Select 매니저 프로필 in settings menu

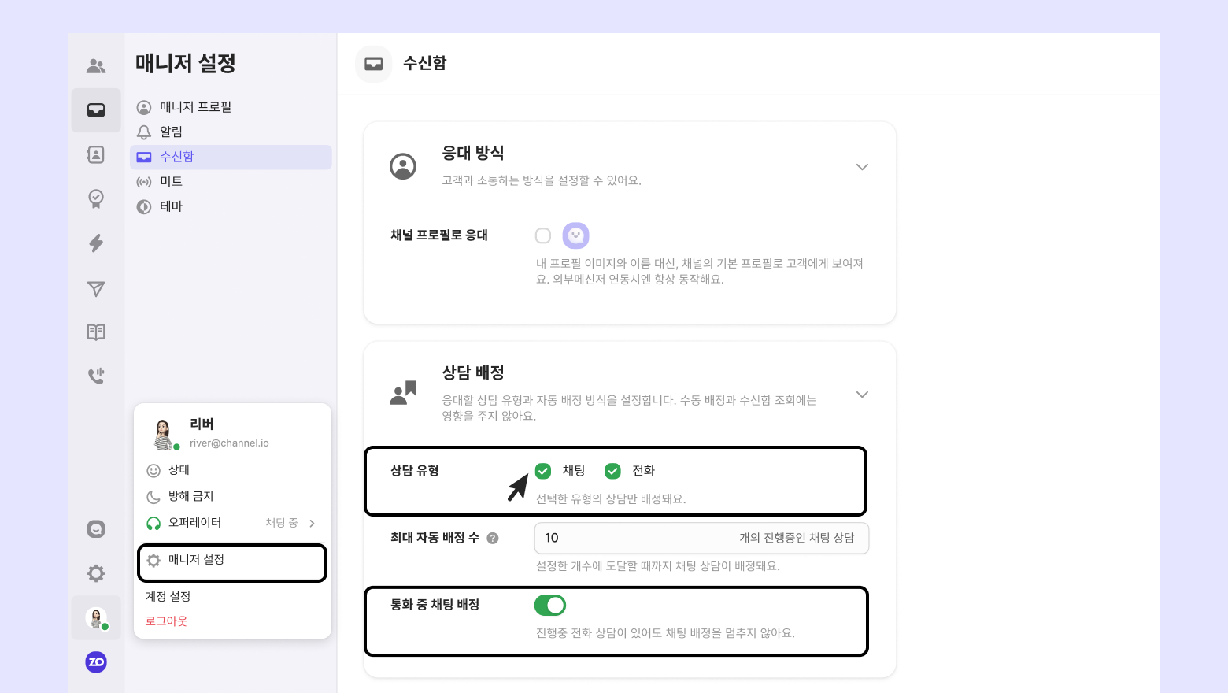tap(195, 107)
